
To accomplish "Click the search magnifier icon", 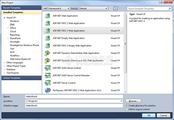I will pos(169,9).
